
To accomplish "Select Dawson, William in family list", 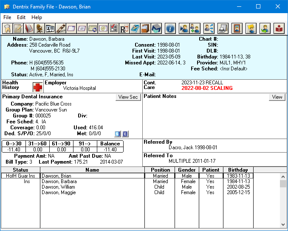I will (58, 187).
